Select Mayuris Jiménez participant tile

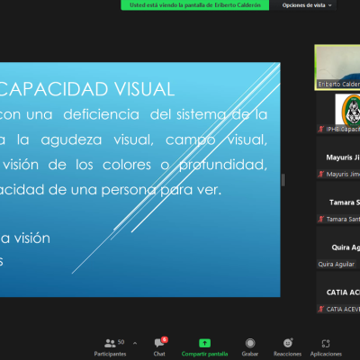pos(338,158)
